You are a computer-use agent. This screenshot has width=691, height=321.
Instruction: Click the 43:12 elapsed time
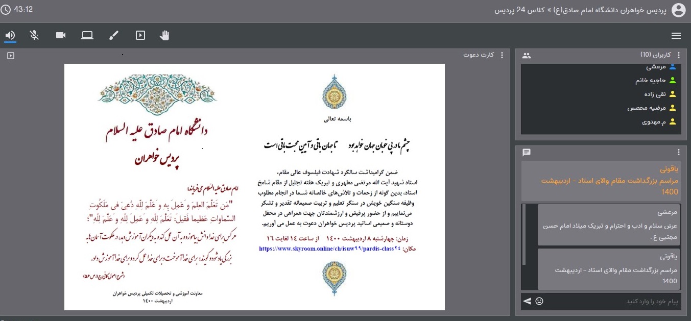point(23,9)
